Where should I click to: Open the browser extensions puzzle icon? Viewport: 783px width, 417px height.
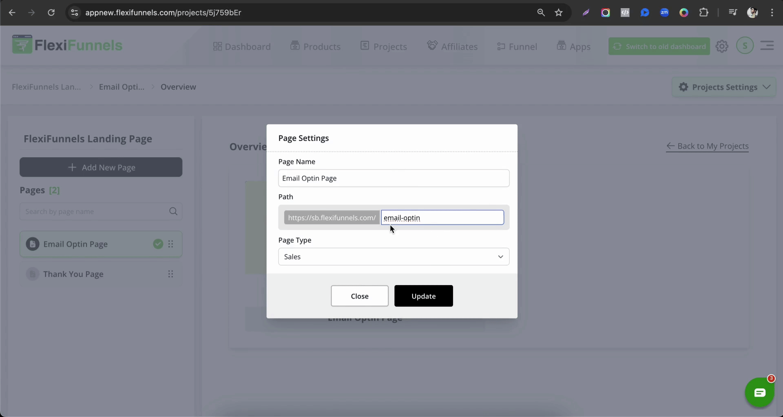click(x=703, y=13)
